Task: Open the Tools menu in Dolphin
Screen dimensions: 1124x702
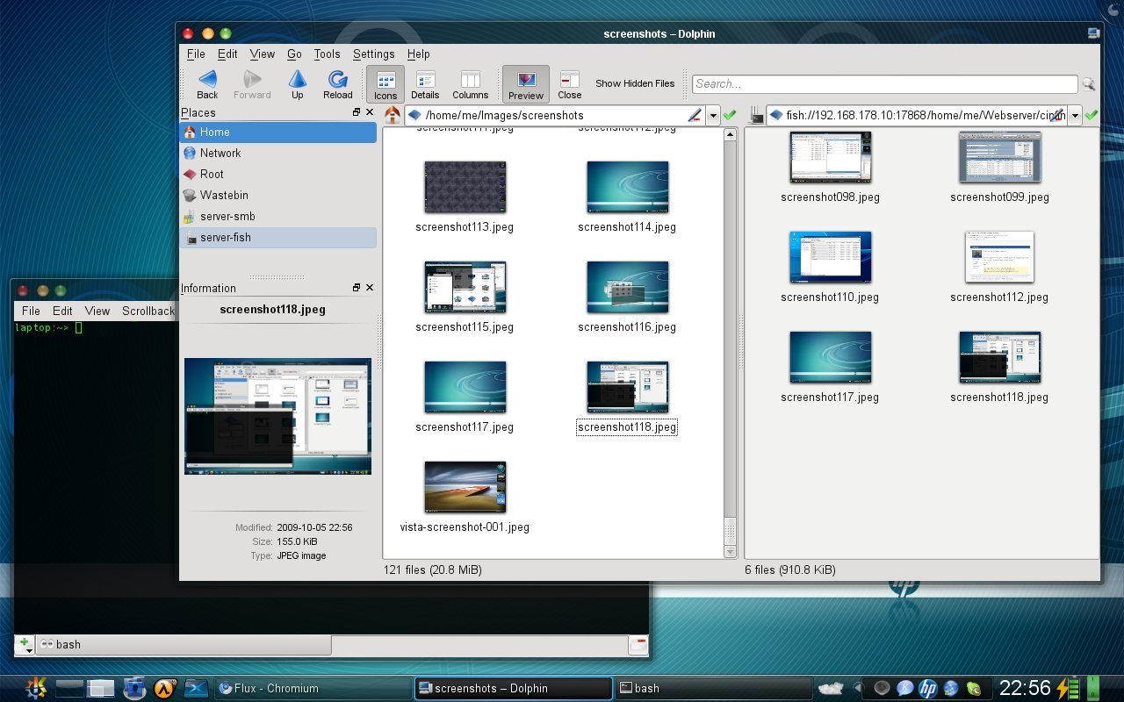Action: click(x=327, y=54)
